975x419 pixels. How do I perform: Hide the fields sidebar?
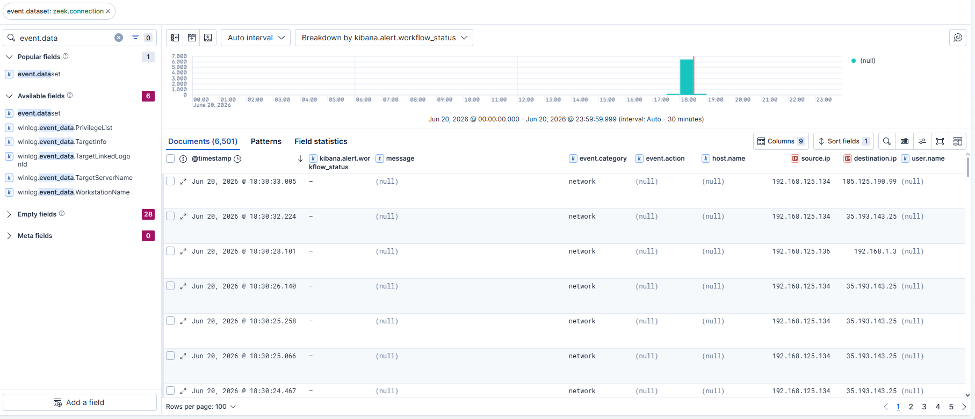click(x=175, y=38)
